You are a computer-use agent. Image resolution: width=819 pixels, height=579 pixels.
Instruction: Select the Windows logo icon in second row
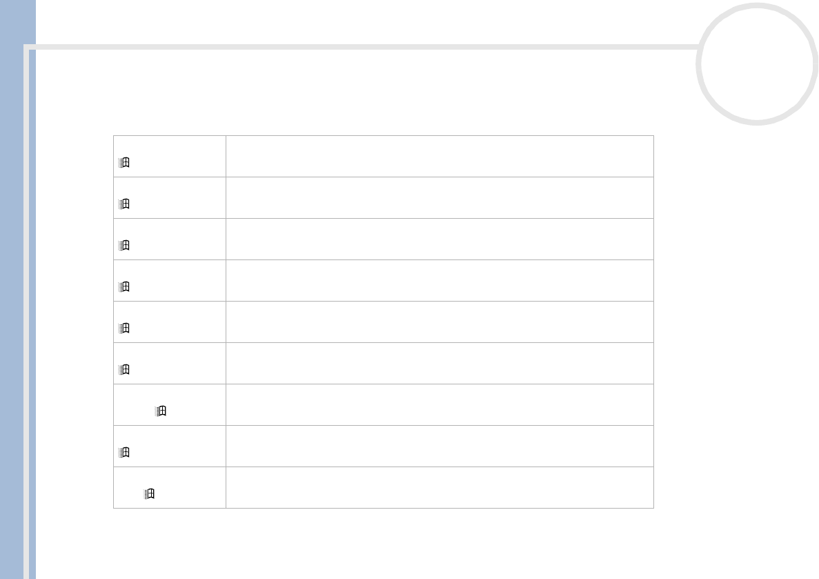pos(124,204)
